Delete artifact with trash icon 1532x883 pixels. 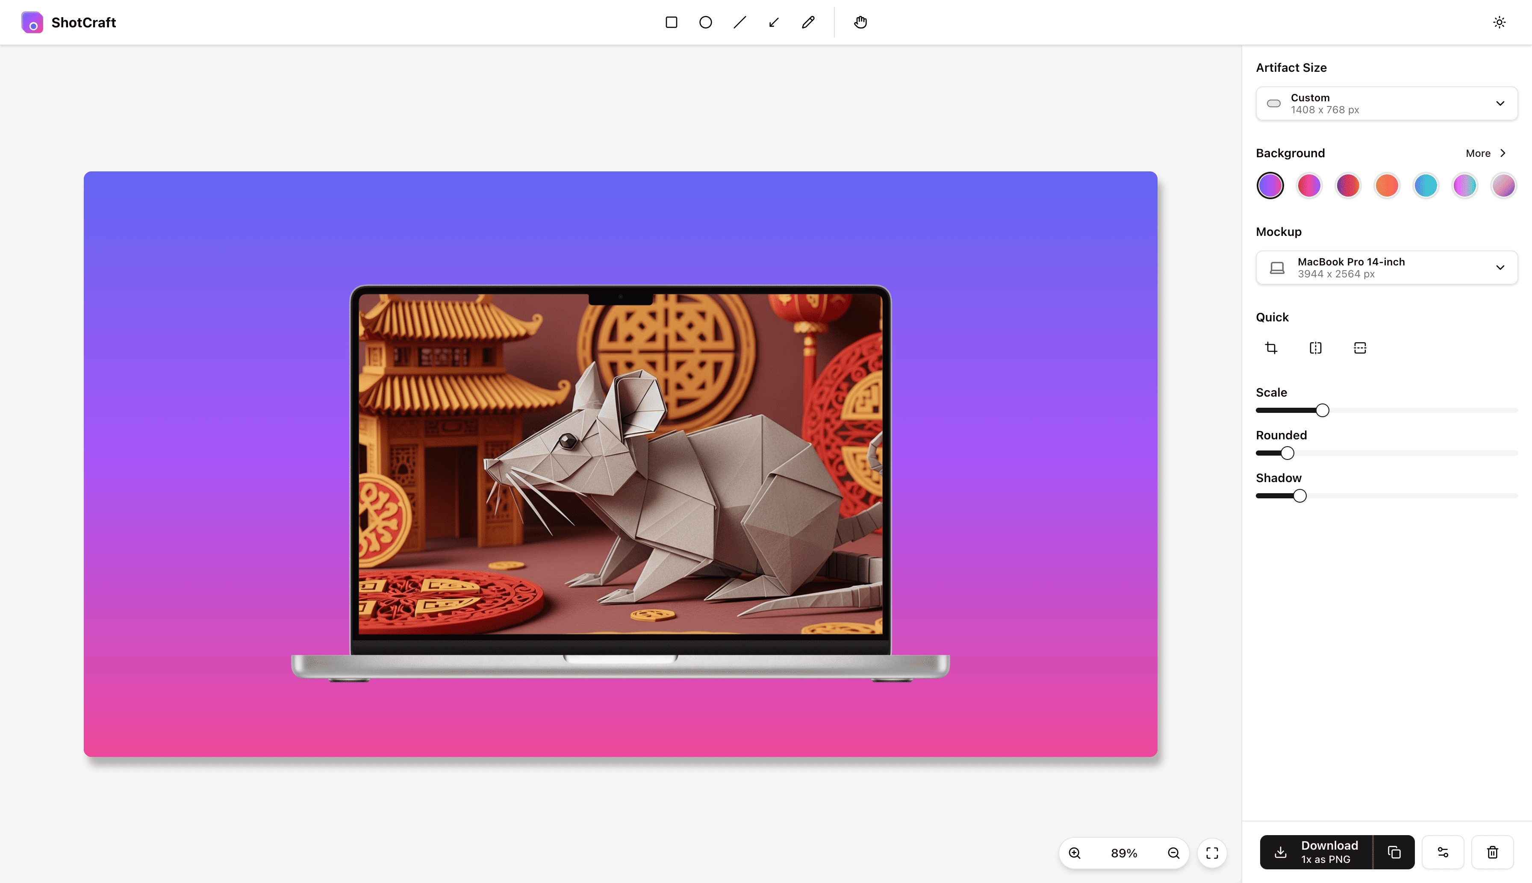tap(1492, 852)
